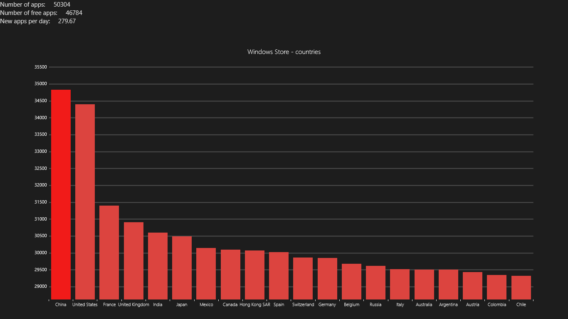Click the Italy axis label
The height and width of the screenshot is (319, 568).
(x=400, y=304)
